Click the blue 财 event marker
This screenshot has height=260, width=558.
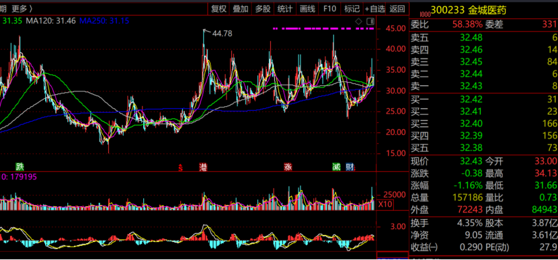click(x=350, y=167)
